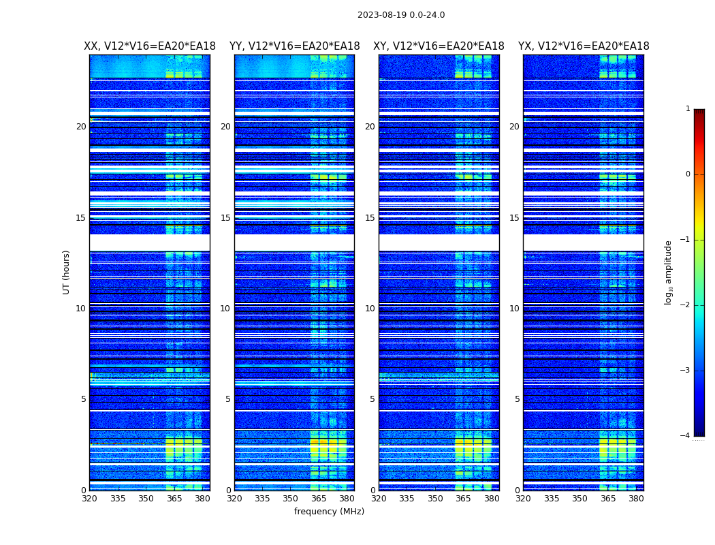Click the XX polarization spectrogram panel
The height and width of the screenshot is (545, 715).
[x=150, y=272]
